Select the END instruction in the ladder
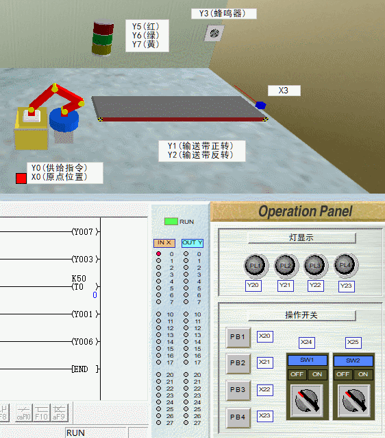 pos(86,369)
